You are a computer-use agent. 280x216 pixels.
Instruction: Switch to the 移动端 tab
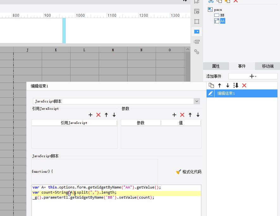click(x=267, y=66)
